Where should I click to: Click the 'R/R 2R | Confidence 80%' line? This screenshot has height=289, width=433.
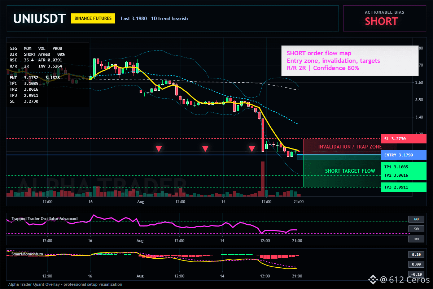click(323, 68)
